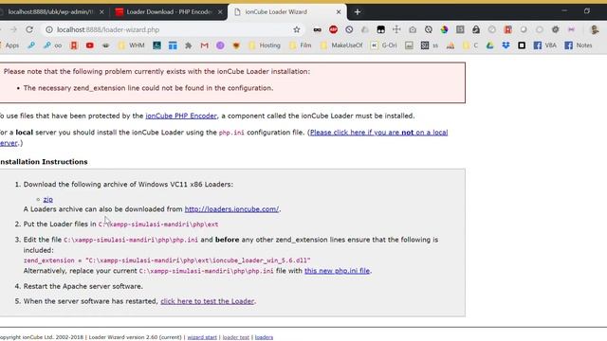Screen dimensions: 607x341
Task: Open the Hosting bookmarks folder
Action: point(265,45)
